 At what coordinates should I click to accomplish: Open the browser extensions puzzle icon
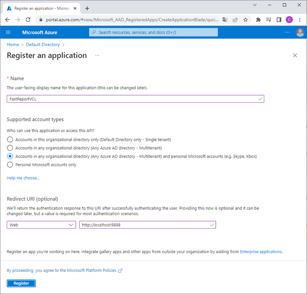pyautogui.click(x=259, y=20)
